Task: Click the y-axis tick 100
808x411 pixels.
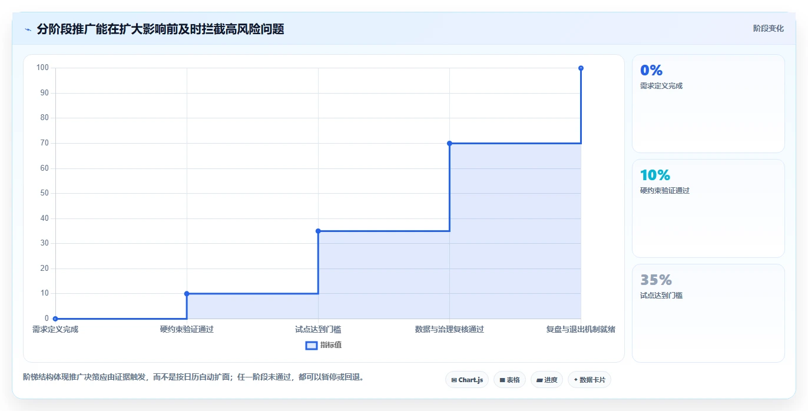Action: tap(42, 68)
